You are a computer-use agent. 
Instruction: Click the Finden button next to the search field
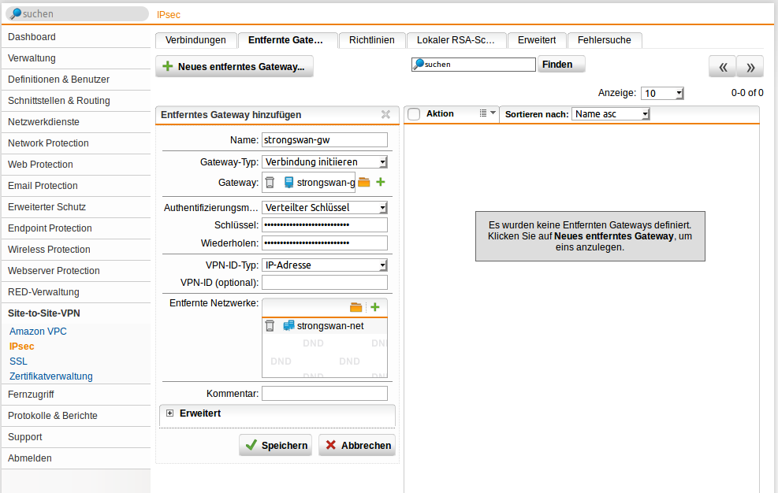560,64
